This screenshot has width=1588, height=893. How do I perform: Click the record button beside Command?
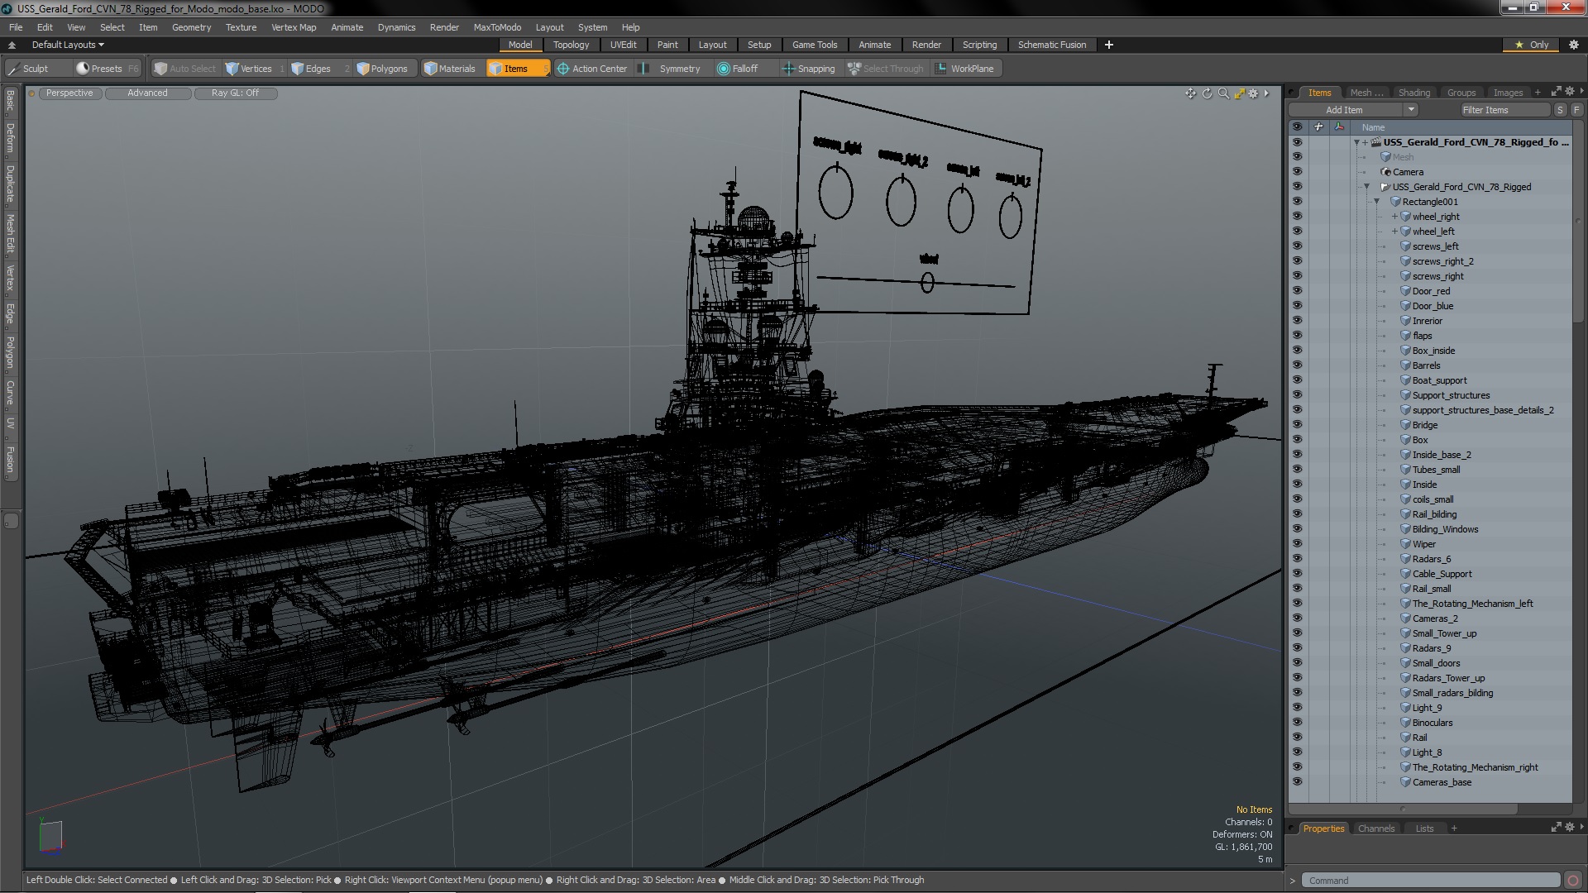tap(1573, 881)
